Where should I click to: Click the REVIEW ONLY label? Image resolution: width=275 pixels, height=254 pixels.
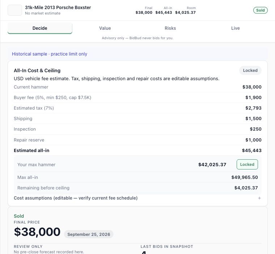click(28, 246)
